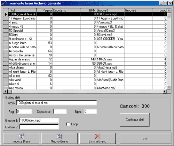Click the current row arrow indicator

pyautogui.click(x=6, y=14)
